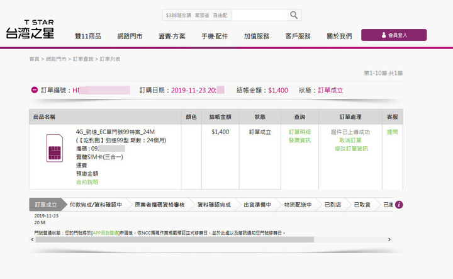The image size is (453, 279).
Task: Click $388隨你講 search suggestion
Action: [178, 15]
